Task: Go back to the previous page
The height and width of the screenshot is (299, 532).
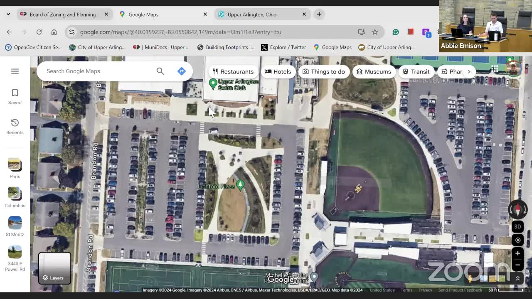Action: click(x=9, y=32)
